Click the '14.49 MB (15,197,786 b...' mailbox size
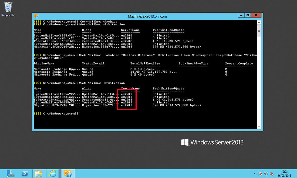This screenshot has width=297, height=178. click(153, 72)
